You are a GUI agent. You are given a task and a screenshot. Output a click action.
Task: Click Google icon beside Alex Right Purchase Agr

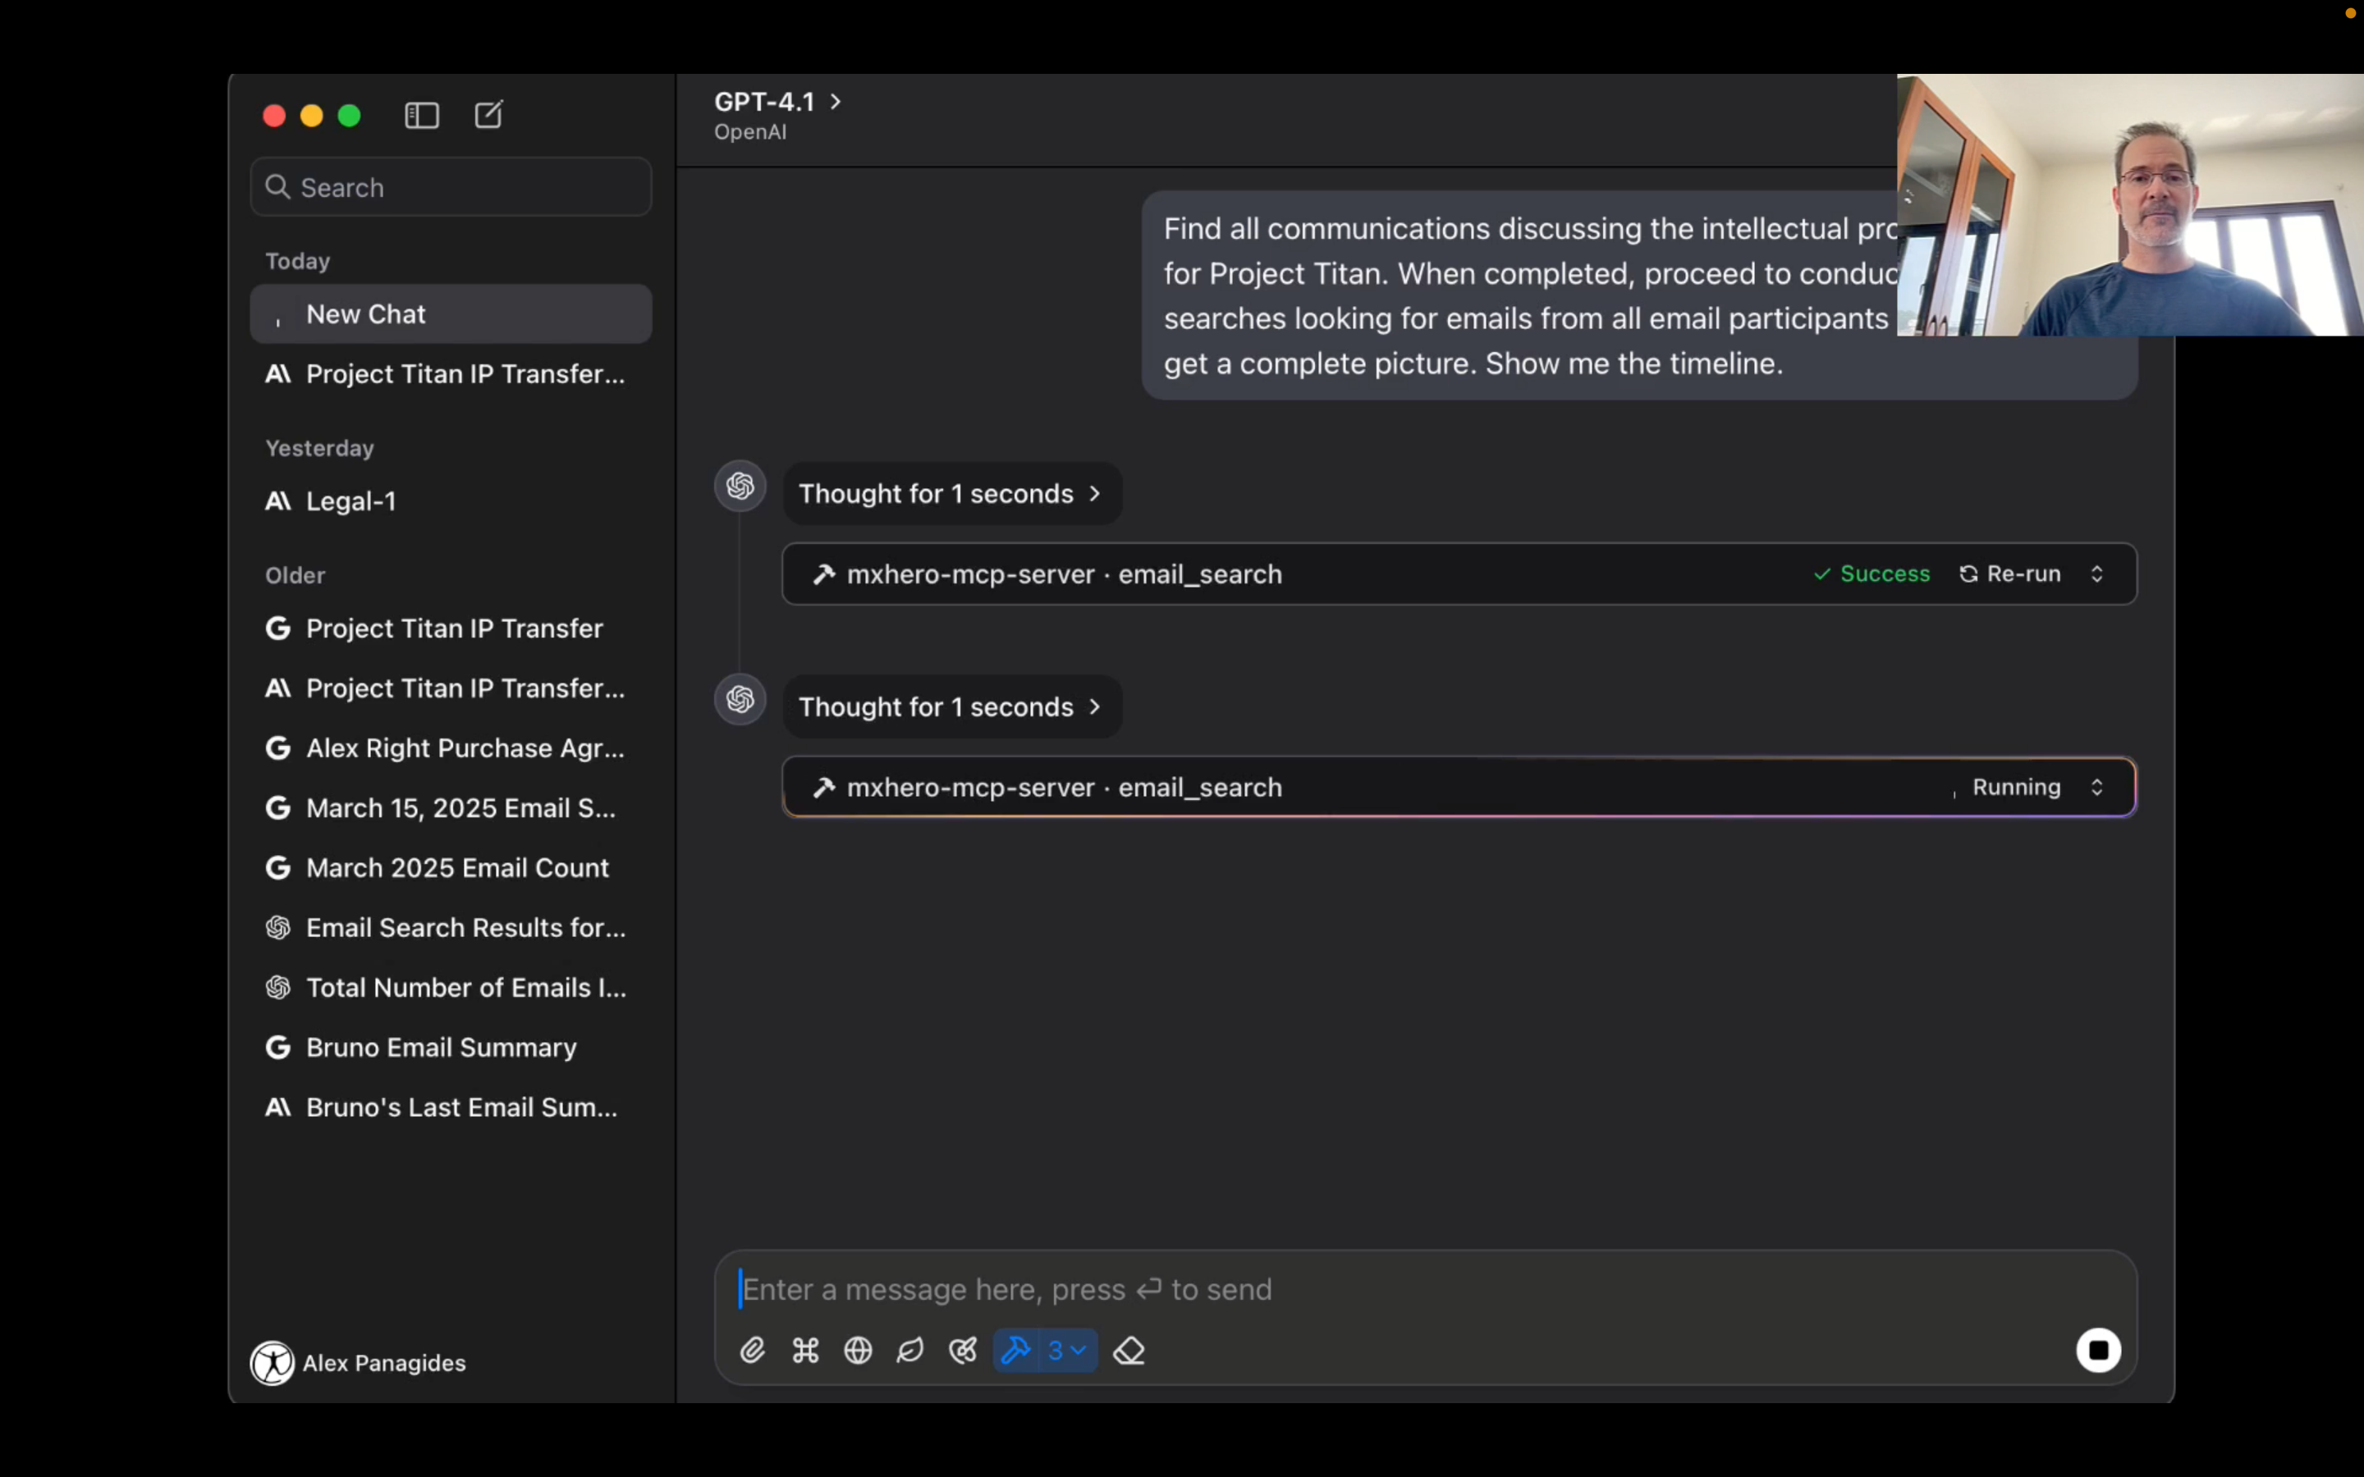277,748
